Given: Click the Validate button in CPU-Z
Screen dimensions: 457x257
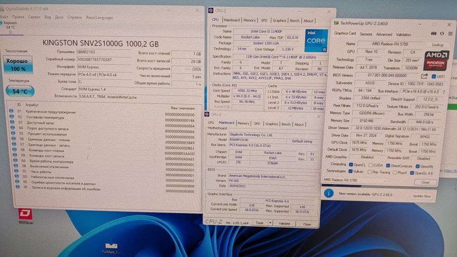Looking at the screenshot, I should 284,223.
